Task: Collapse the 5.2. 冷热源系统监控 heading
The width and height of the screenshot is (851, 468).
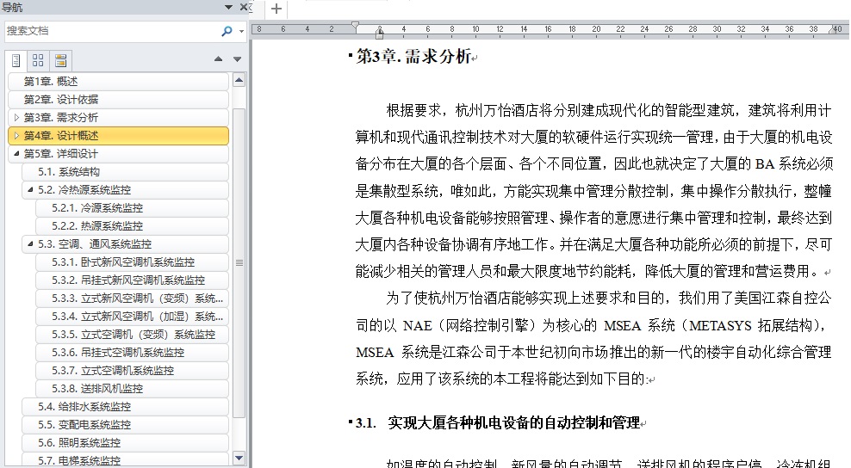Action: (30, 190)
